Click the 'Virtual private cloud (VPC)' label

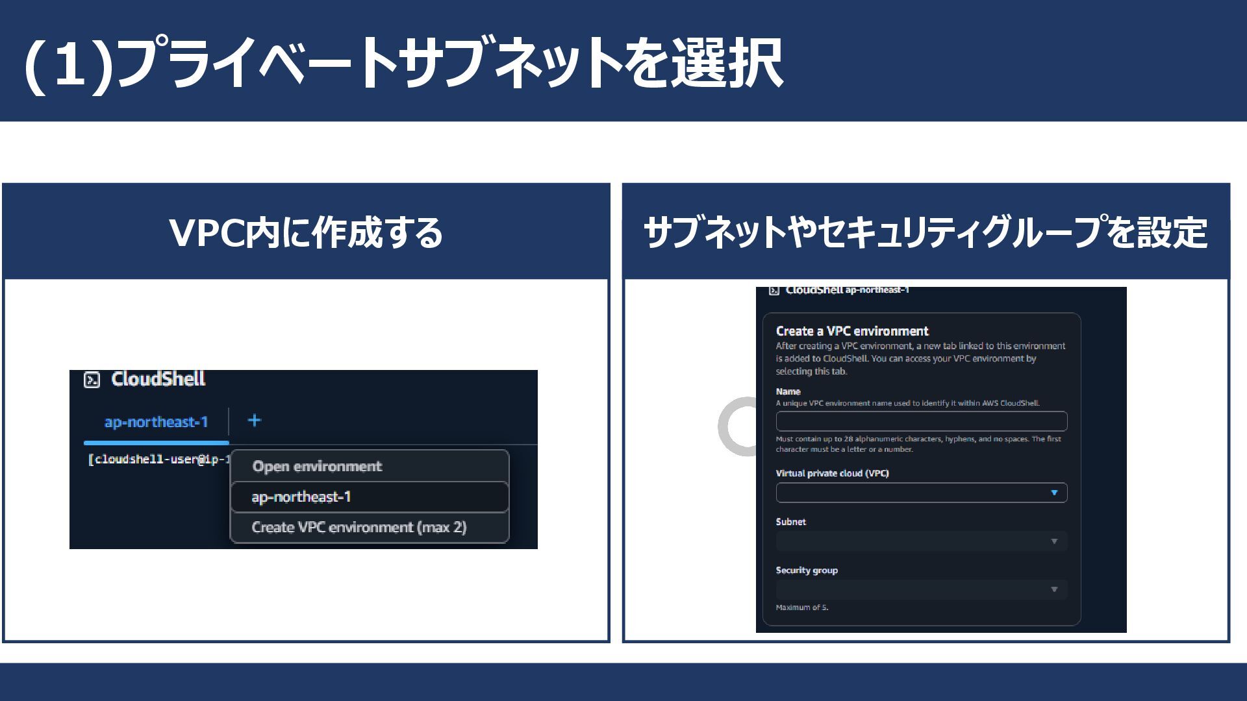tap(832, 473)
